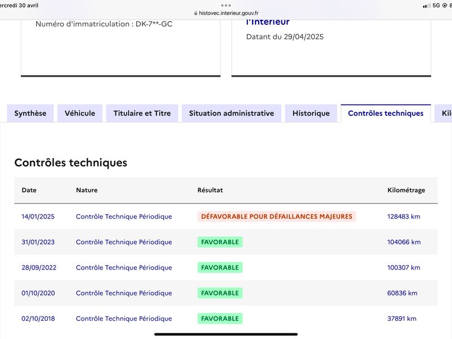Viewport: 452px width, 339px height.
Task: Tap the padlock icon in address bar
Action: pos(195,13)
